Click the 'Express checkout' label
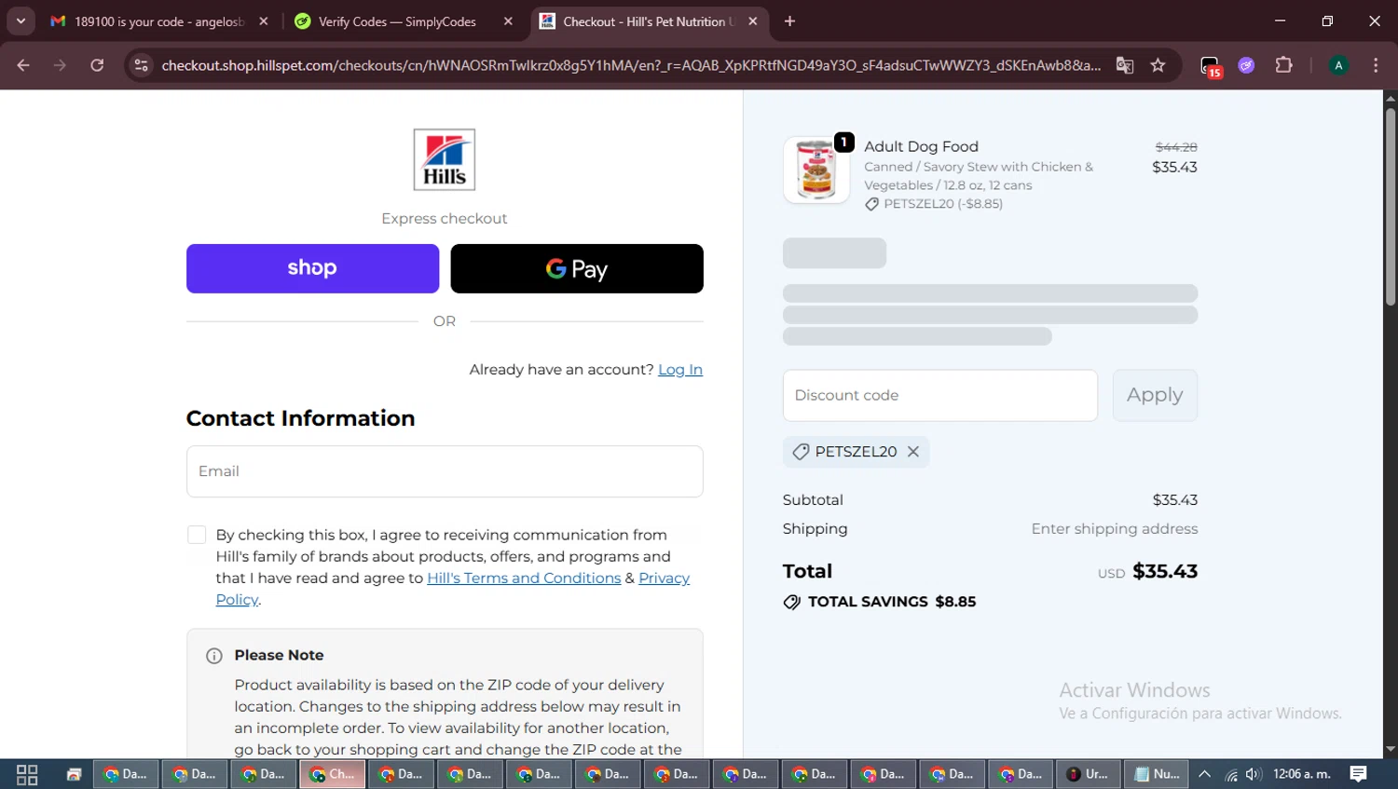The image size is (1398, 789). click(x=445, y=219)
